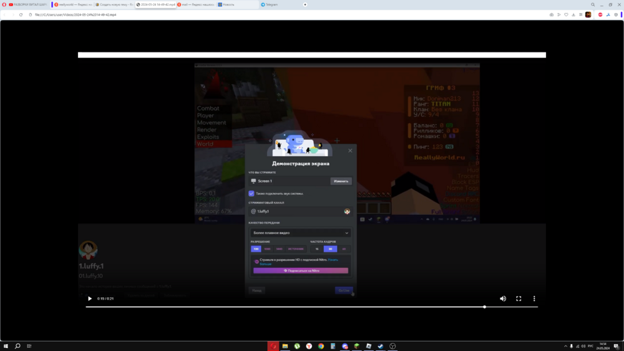Open Opera easy setup sliders icon
Screen dimensions: 624x351
[580, 15]
